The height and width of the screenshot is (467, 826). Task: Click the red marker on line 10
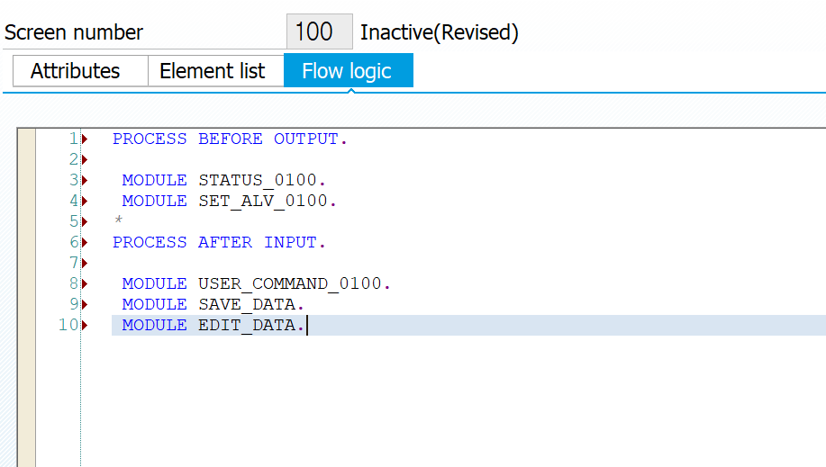[x=85, y=325]
